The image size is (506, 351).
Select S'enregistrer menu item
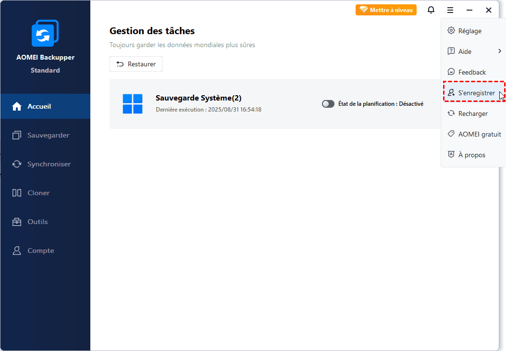coord(474,93)
